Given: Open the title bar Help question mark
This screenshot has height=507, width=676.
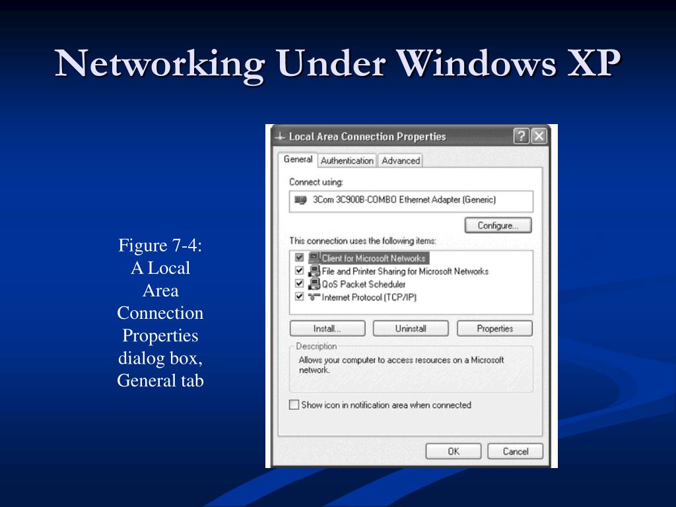Looking at the screenshot, I should (x=522, y=136).
